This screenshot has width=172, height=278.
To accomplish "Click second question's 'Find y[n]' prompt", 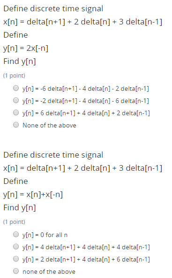I will tap(20, 208).
